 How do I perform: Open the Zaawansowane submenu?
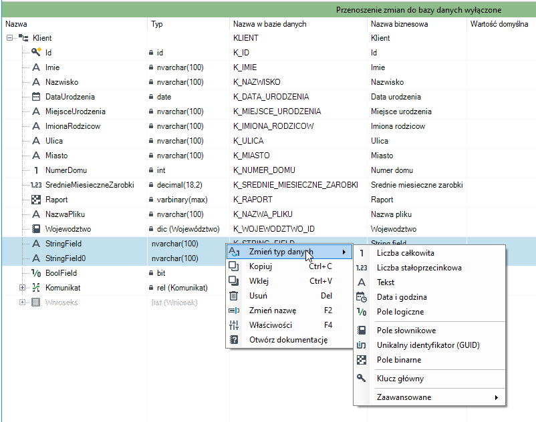[x=429, y=397]
